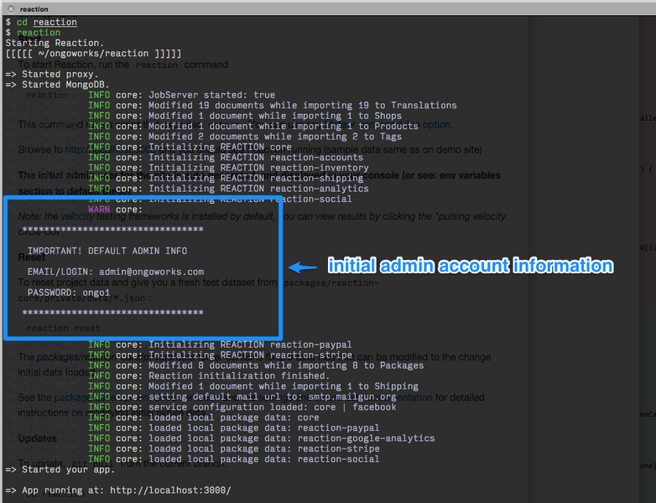Click the IMPORTANT! DEFAULT ADMIN INFO heading
Viewport: 656px width, 503px height.
[107, 251]
